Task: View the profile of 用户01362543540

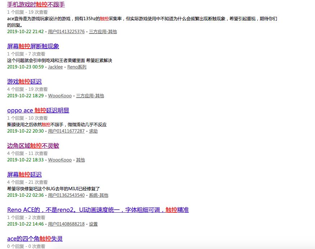Action: click(66, 195)
